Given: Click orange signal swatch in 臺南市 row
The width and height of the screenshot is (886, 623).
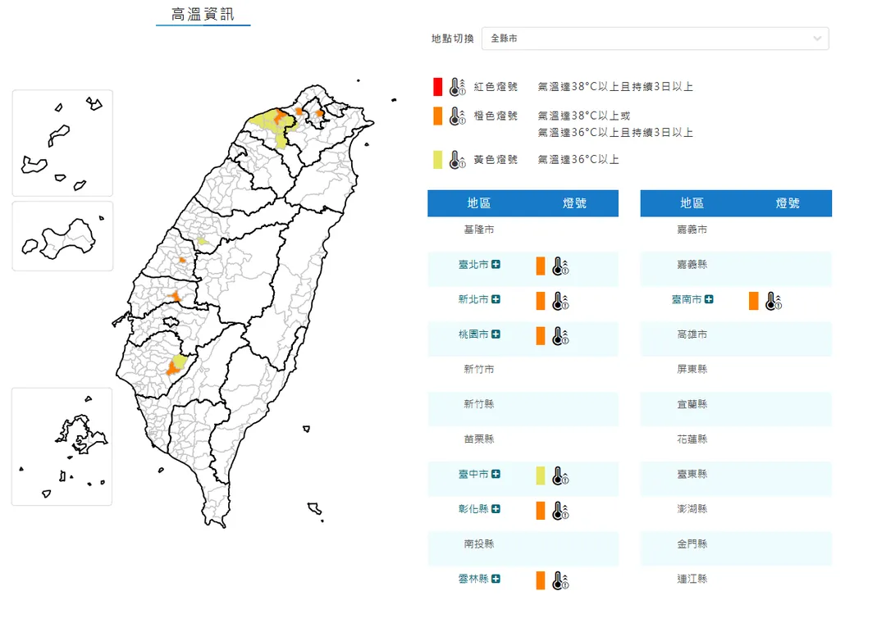Looking at the screenshot, I should click(x=754, y=301).
